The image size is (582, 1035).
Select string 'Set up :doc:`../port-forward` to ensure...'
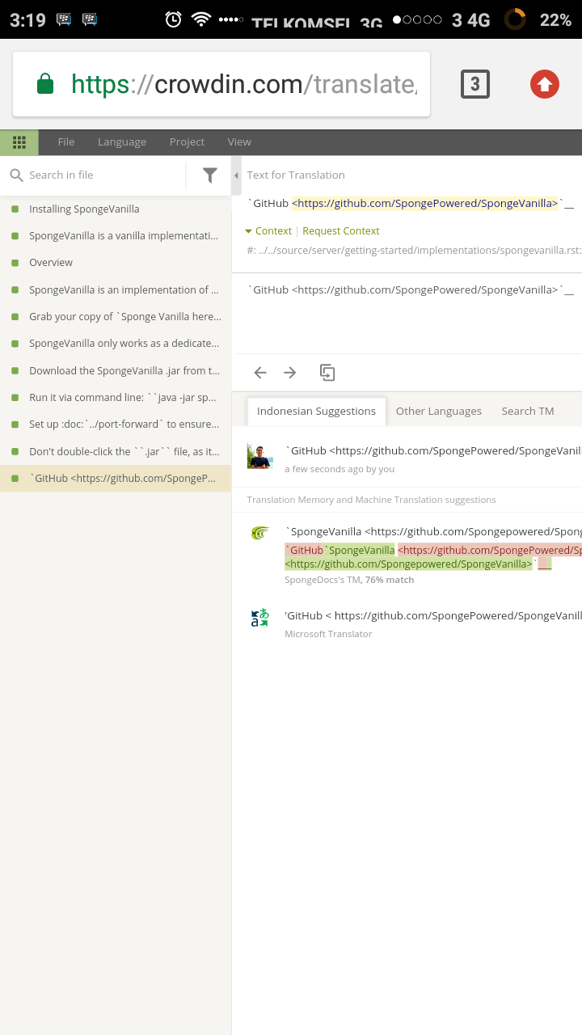[x=116, y=424]
